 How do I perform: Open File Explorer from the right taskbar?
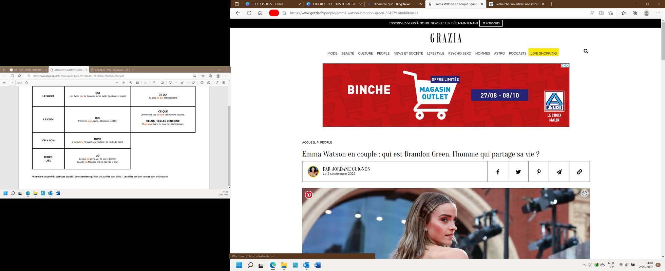click(x=284, y=265)
